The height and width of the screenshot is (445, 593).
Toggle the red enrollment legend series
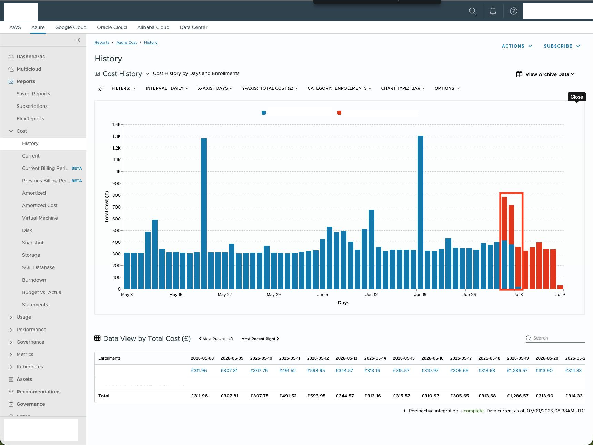[x=339, y=113]
